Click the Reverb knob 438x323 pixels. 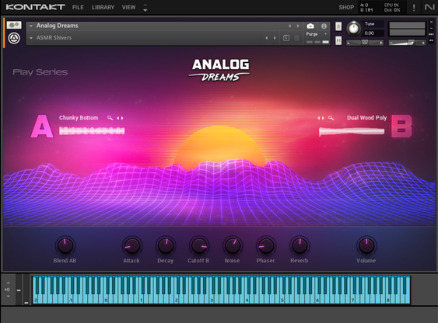tap(300, 245)
